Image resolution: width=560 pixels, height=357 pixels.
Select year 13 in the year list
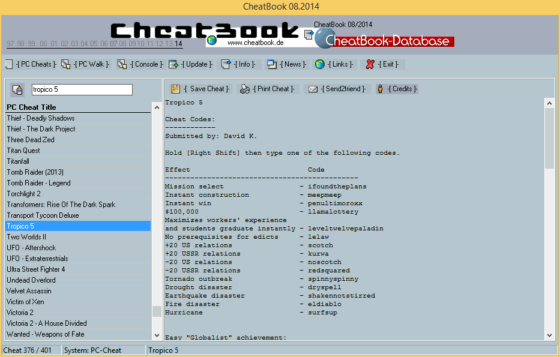[x=169, y=44]
